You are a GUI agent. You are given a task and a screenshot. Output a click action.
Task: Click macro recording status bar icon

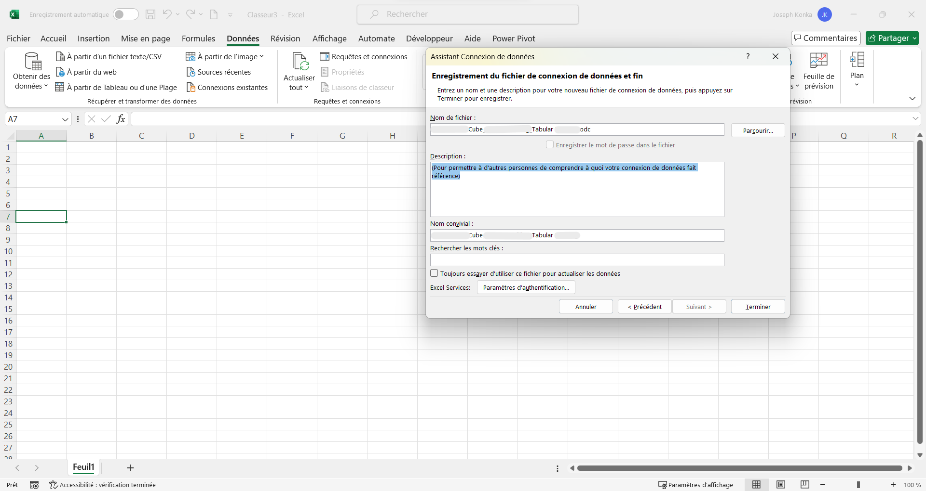(x=34, y=485)
